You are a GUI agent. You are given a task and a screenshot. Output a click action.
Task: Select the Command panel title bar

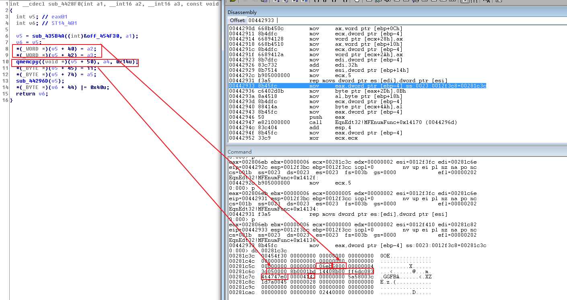(397, 152)
